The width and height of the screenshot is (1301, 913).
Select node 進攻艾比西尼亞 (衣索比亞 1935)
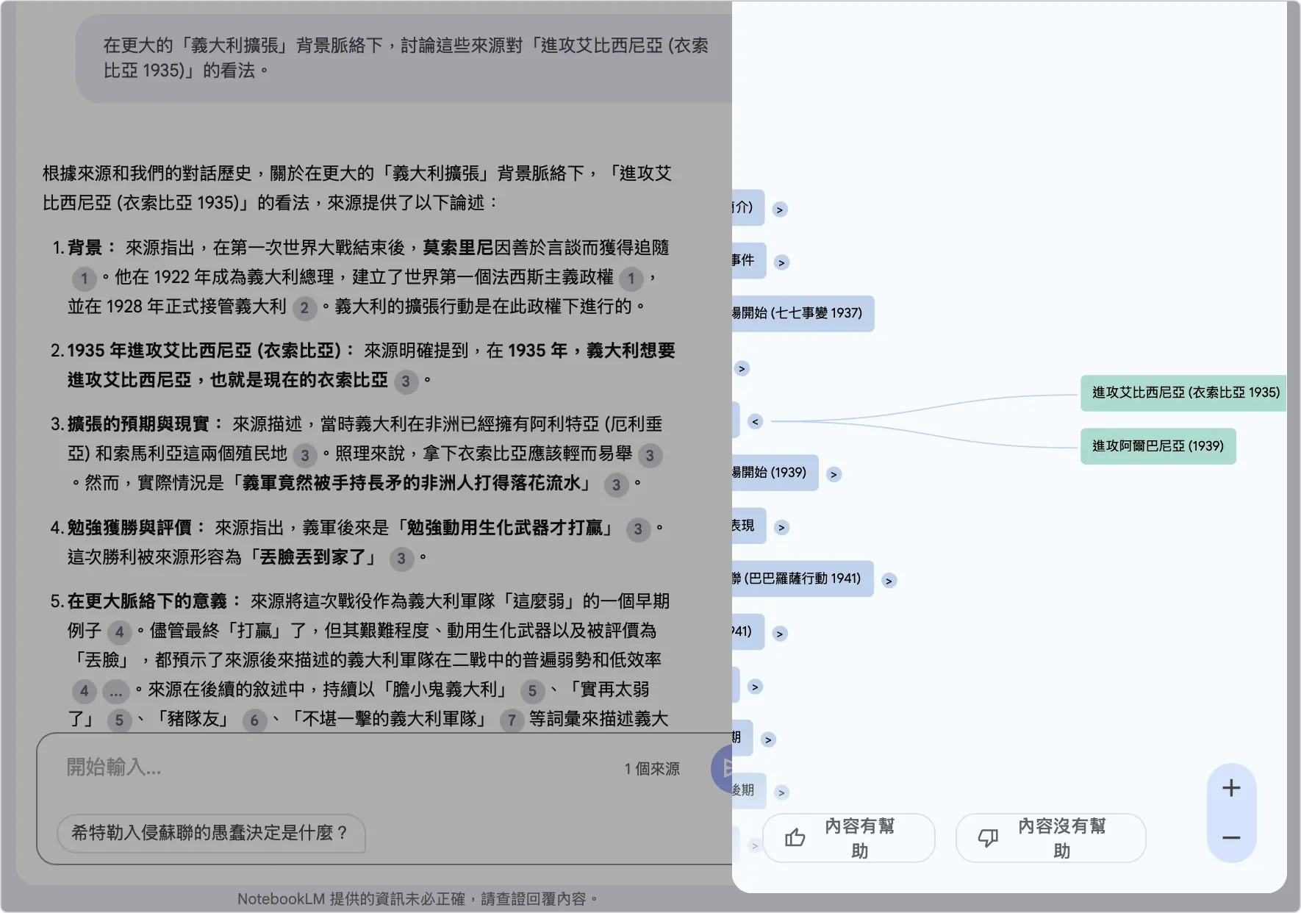[x=1185, y=393]
